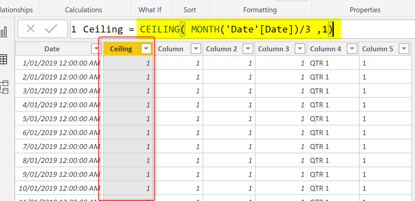Open the Ceiling column filter dropdown
Screen dimensions: 415x201
146,49
